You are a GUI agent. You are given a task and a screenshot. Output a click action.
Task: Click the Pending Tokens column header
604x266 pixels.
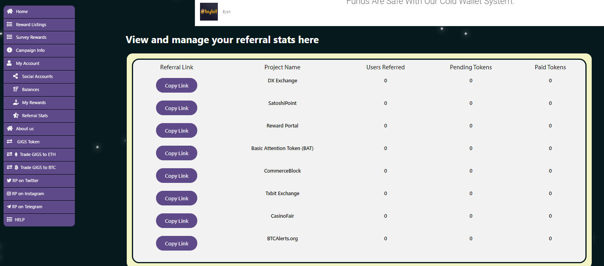[x=471, y=67]
